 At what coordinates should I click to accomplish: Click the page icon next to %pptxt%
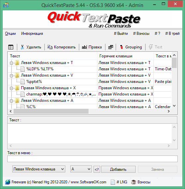pos(23,82)
